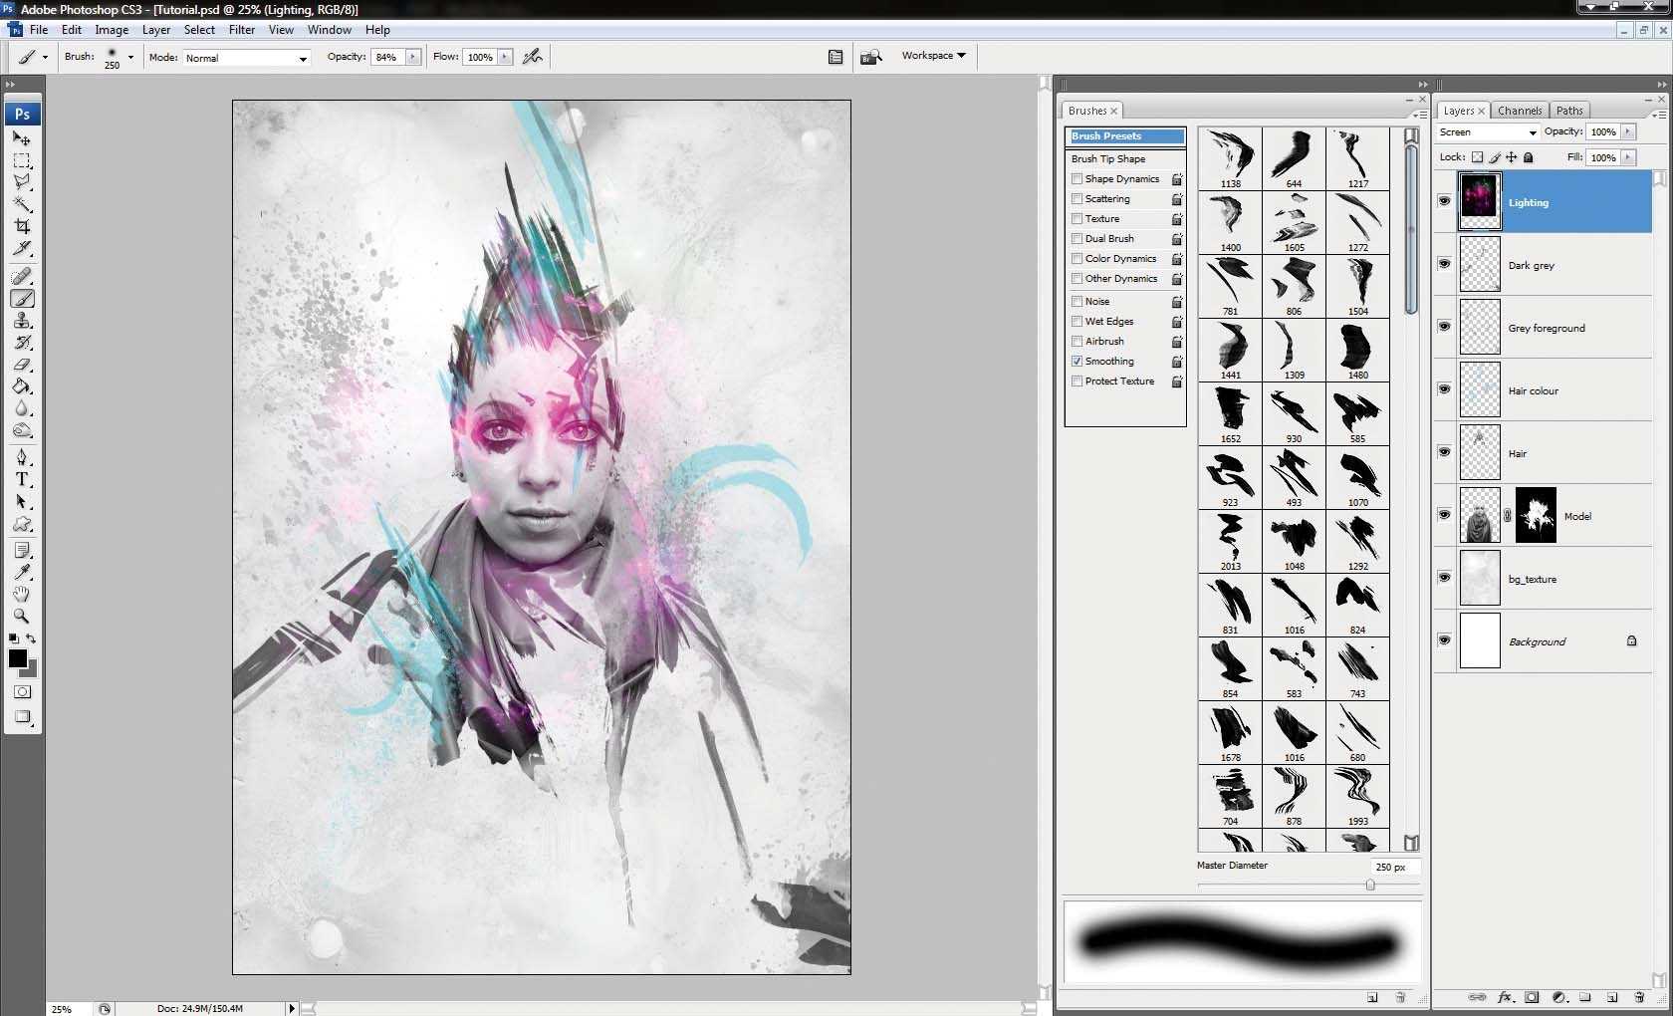Screen dimensions: 1673x1016
Task: Enable Texture checkbox
Action: pos(1076,219)
